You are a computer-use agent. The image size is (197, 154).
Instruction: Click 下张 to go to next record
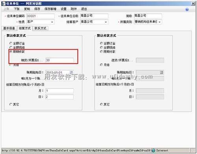(17, 9)
